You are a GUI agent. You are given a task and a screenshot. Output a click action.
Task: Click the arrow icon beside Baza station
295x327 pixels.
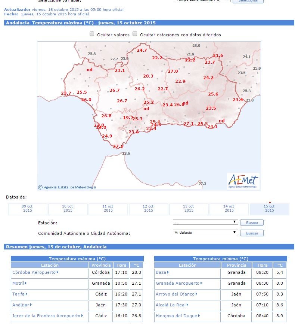(x=168, y=272)
